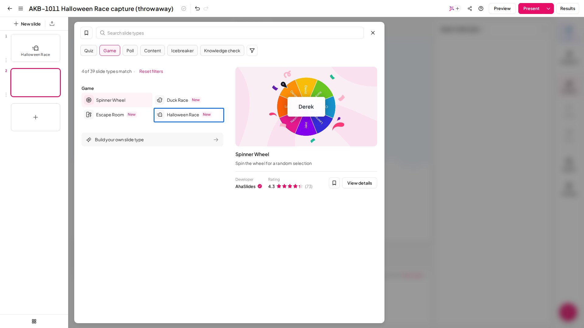The width and height of the screenshot is (584, 328).
Task: Select the blank slide 2 thumbnail
Action: [x=36, y=83]
